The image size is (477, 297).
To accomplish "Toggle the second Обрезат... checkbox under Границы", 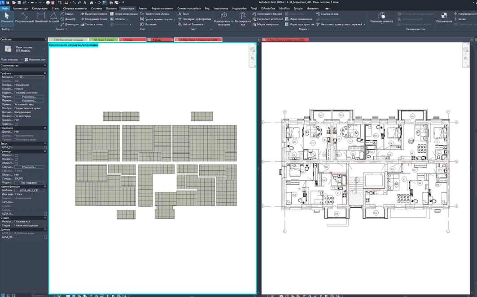I will point(16,163).
